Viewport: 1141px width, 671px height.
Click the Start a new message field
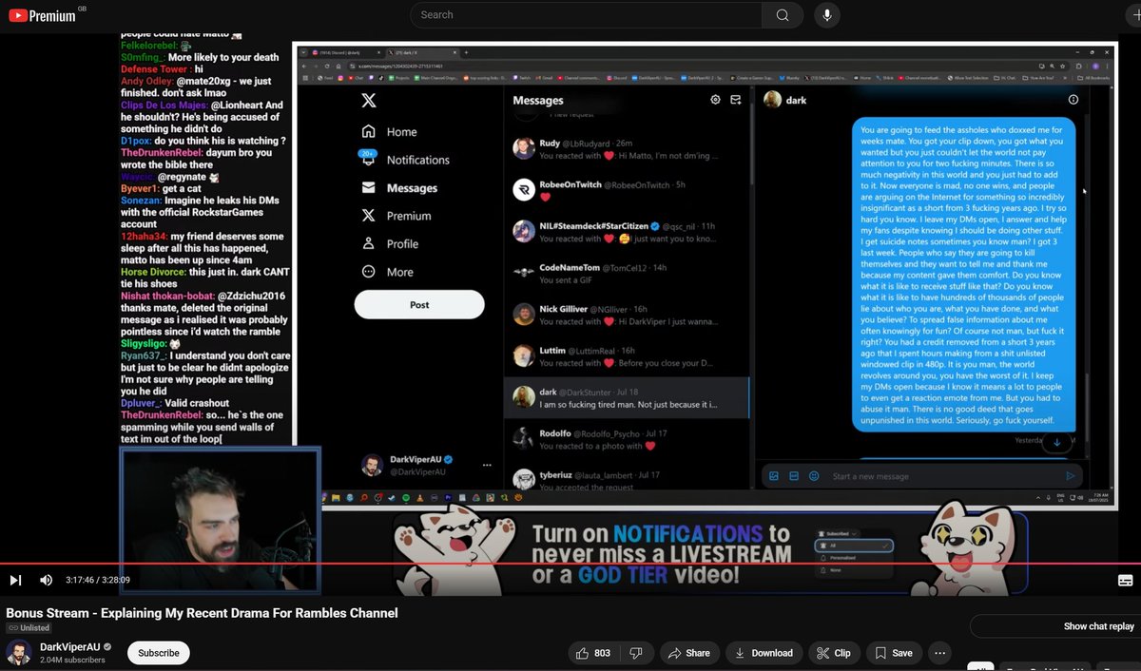tap(941, 476)
